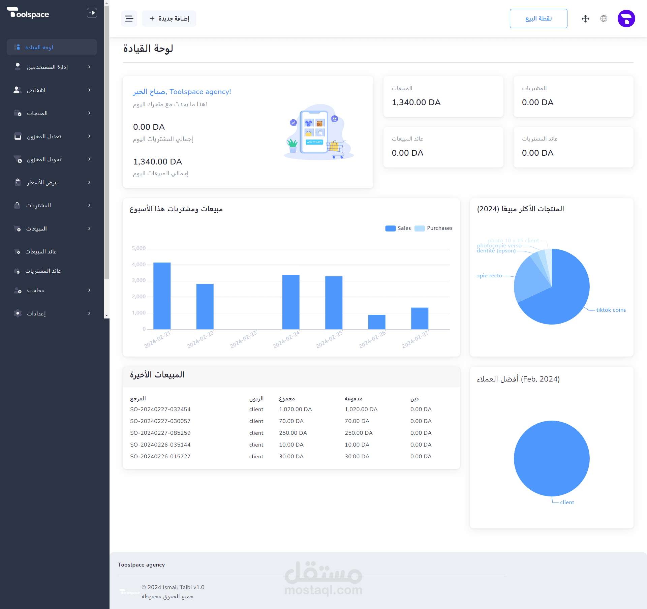Screen dimensions: 647x609
Task: Toggle the Purchases legend in weekly chart
Action: 433,228
